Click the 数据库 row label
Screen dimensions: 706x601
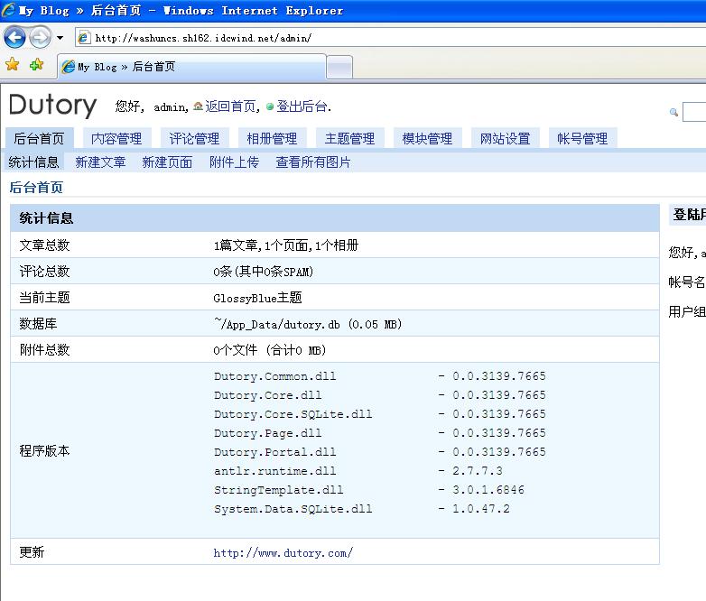[x=38, y=324]
